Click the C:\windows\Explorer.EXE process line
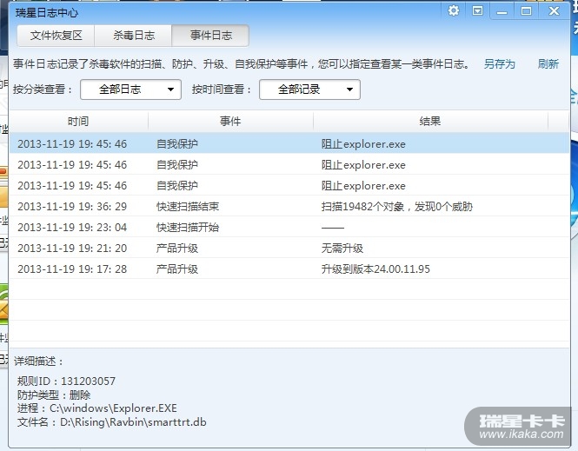This screenshot has height=451, width=578. (x=97, y=408)
